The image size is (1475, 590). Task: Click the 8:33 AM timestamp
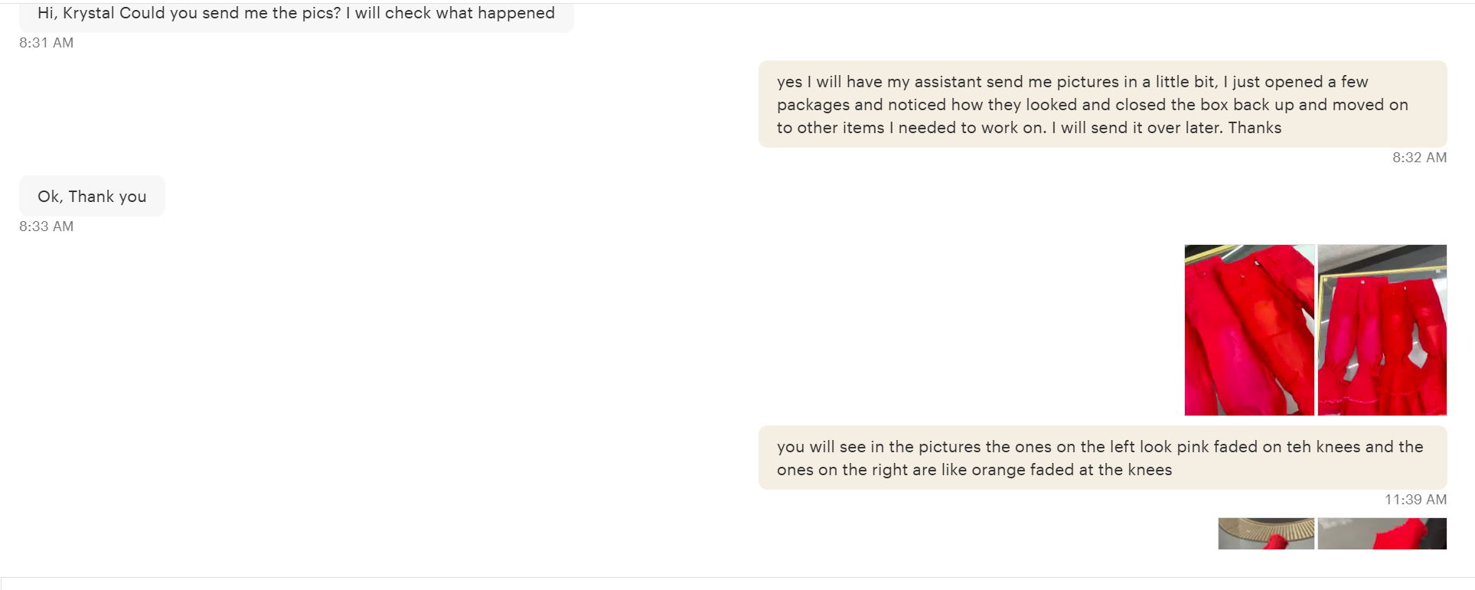coord(47,227)
